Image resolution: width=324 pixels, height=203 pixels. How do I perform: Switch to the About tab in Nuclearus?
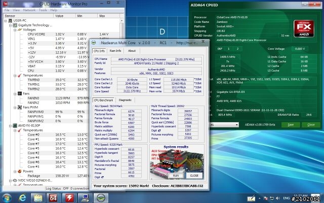(132, 51)
